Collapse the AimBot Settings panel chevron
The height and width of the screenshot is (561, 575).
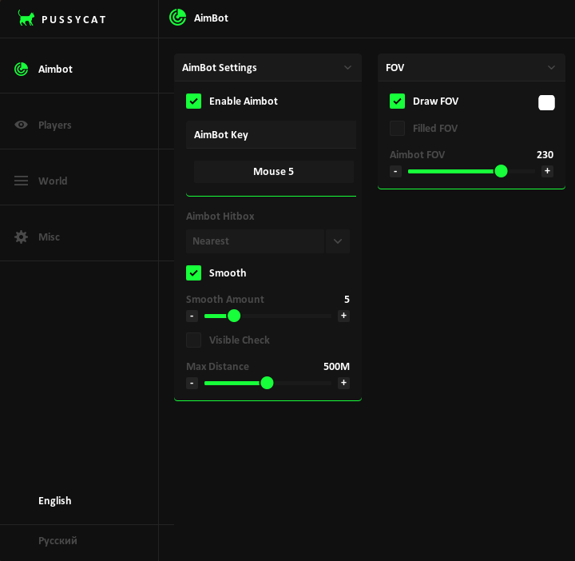[347, 67]
